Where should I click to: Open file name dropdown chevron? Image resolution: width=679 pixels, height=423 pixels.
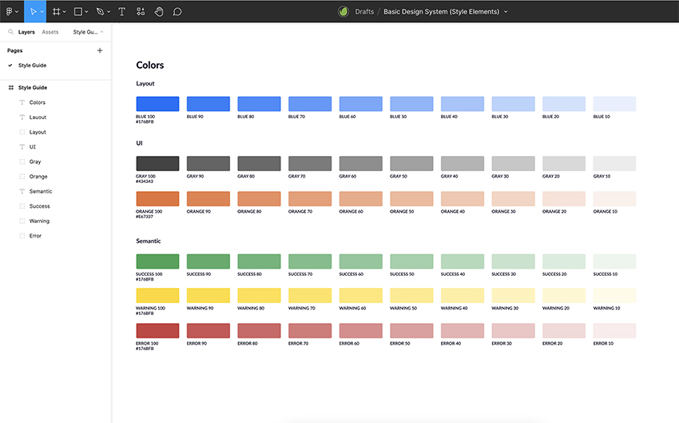(x=506, y=12)
